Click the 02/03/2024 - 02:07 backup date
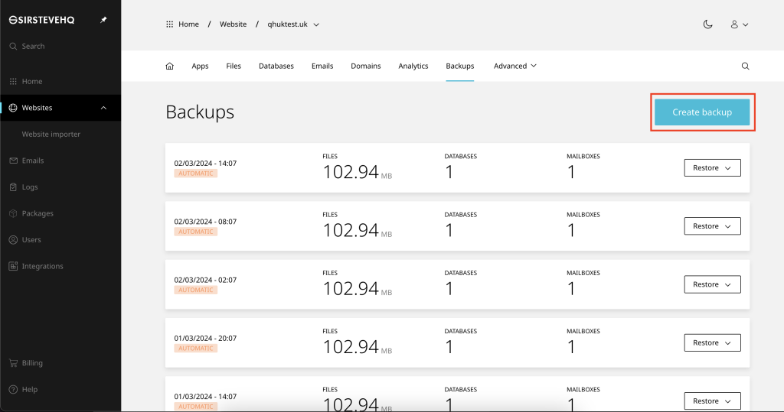This screenshot has width=784, height=412. point(205,281)
